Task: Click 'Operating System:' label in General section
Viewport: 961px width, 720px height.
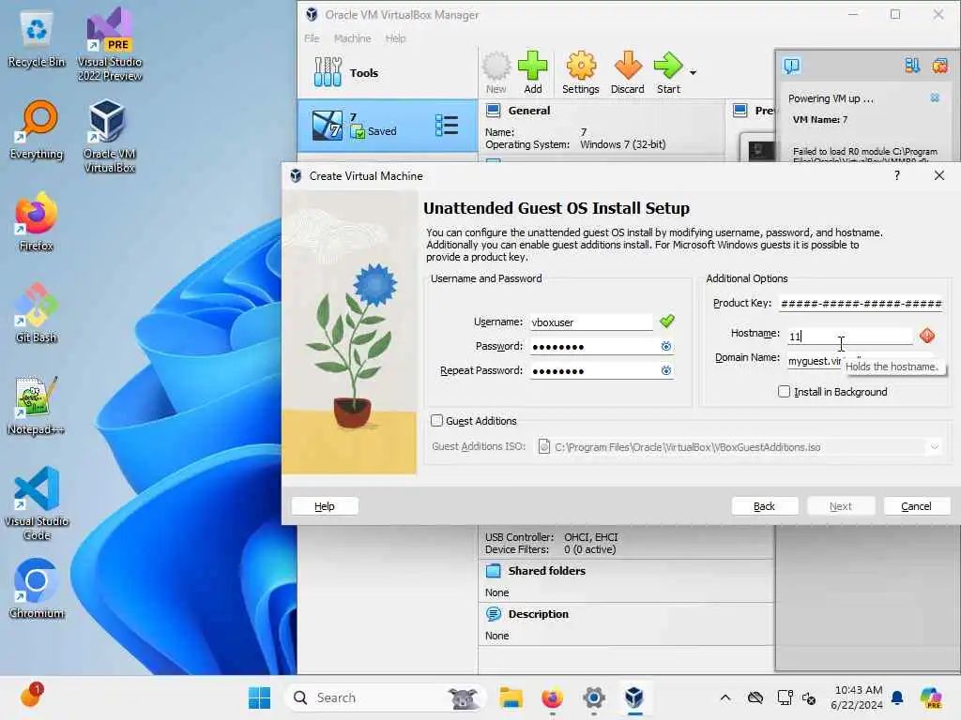Action: pyautogui.click(x=527, y=144)
